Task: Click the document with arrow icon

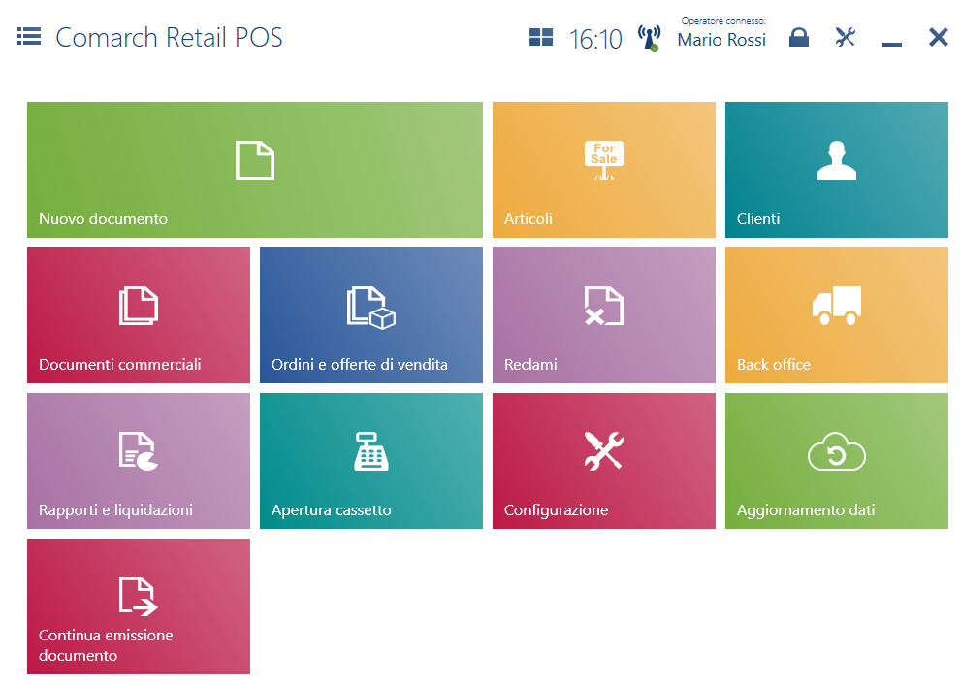Action: click(x=139, y=596)
